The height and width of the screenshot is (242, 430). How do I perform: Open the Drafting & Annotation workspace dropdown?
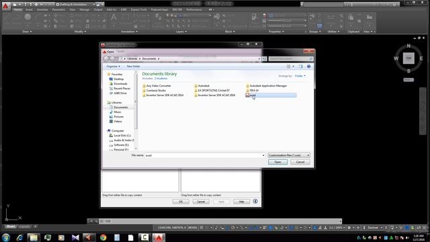pos(76,5)
